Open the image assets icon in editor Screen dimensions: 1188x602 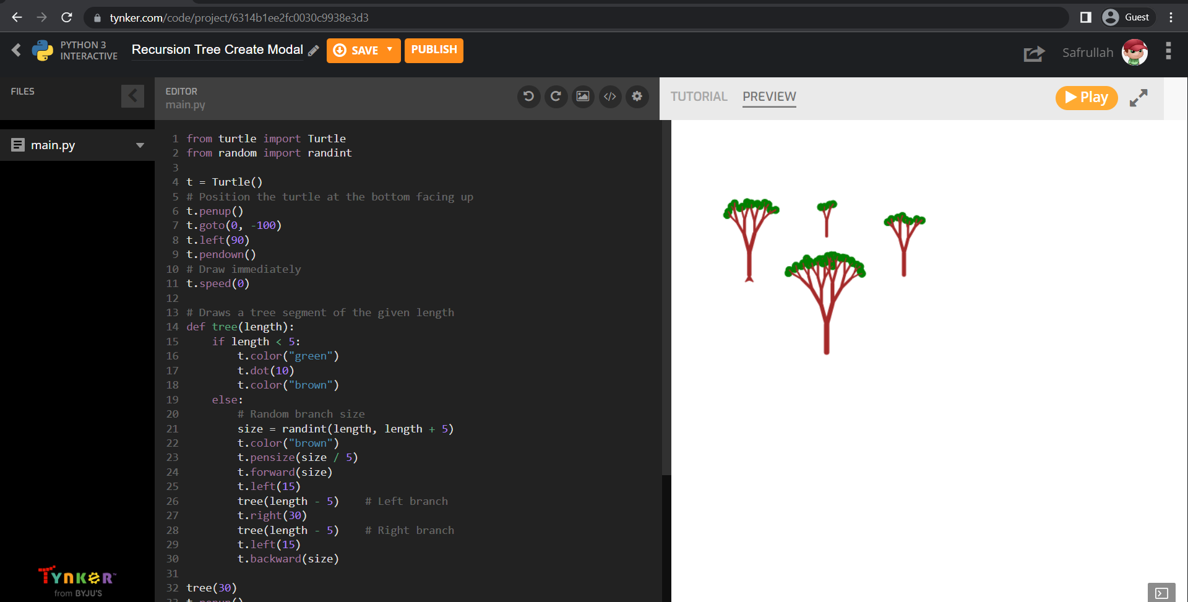(583, 97)
